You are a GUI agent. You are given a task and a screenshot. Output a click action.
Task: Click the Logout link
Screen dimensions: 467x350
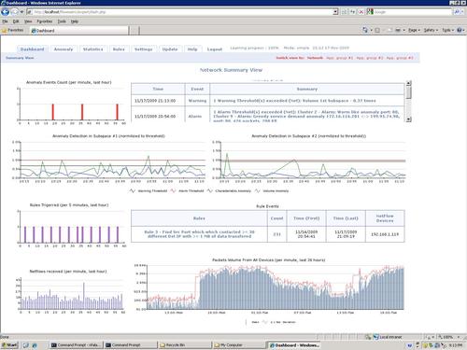215,49
